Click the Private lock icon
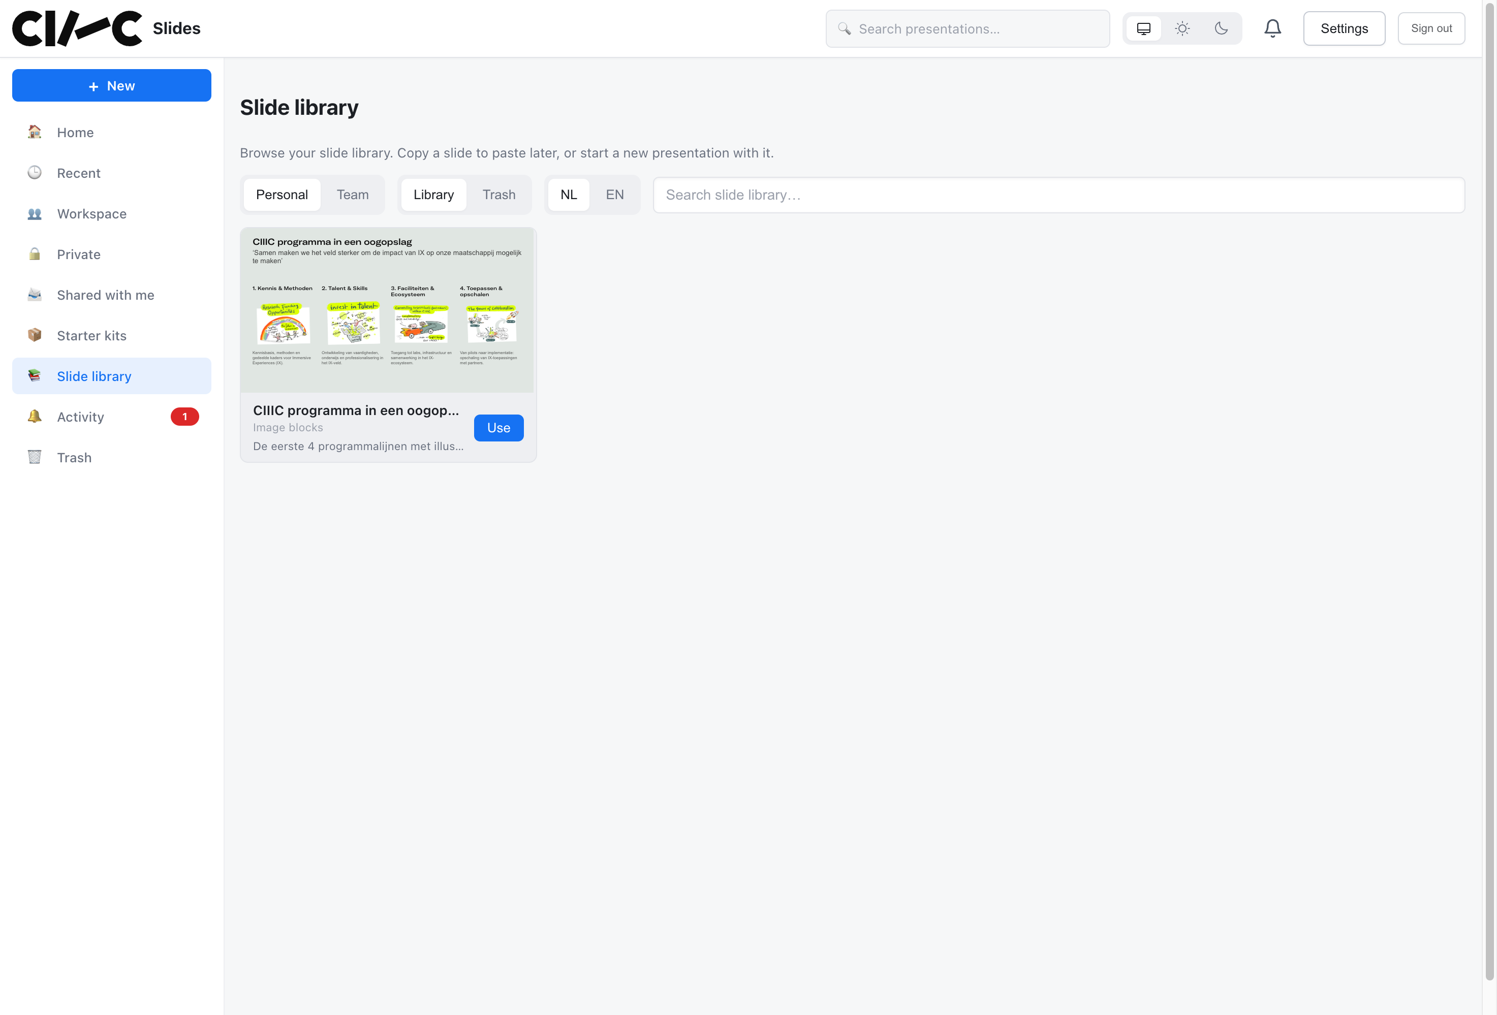 click(35, 254)
